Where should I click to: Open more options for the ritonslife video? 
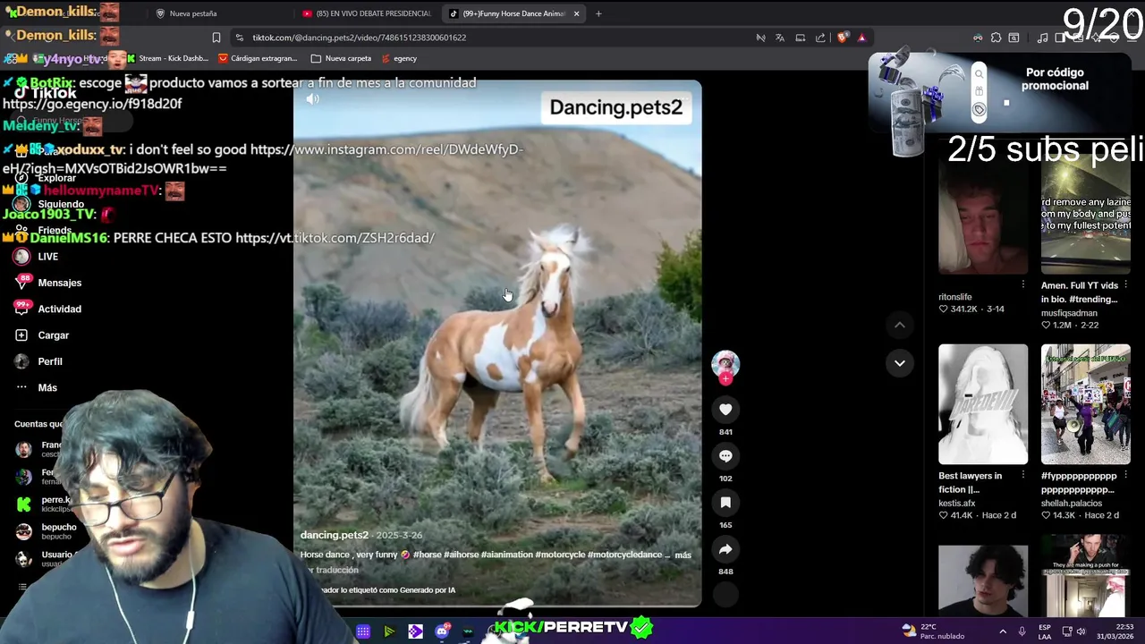point(1023,284)
